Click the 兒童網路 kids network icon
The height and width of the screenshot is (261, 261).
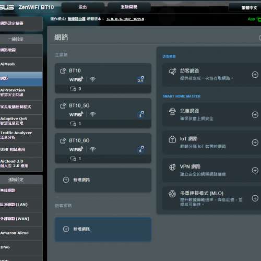172,112
